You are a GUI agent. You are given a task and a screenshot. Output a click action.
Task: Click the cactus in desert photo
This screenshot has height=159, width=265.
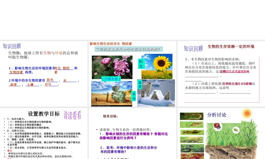(112, 94)
